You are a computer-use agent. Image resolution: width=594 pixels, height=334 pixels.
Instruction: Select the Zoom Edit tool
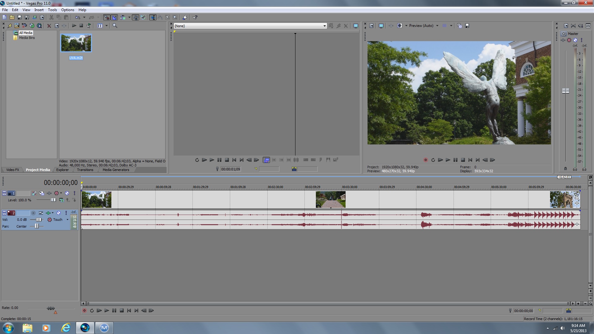tap(175, 17)
